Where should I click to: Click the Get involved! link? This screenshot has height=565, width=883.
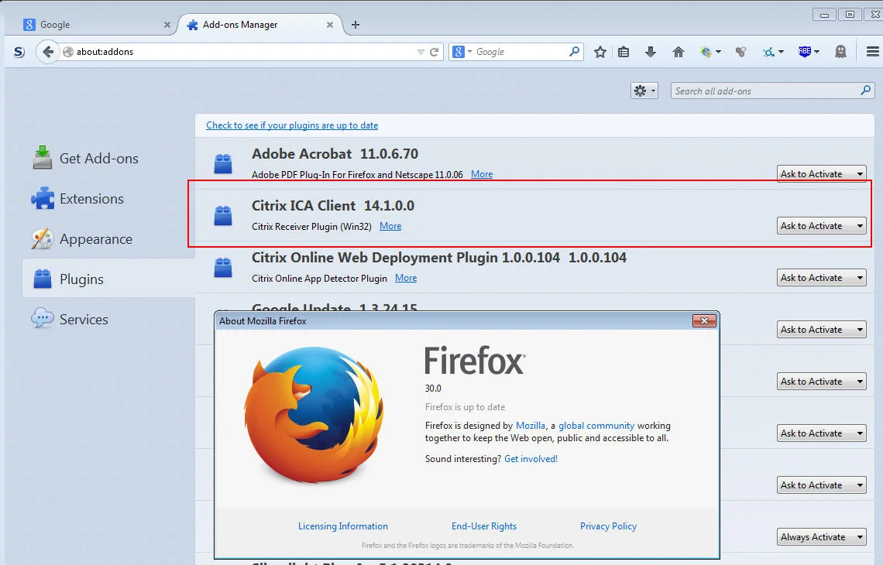[531, 459]
